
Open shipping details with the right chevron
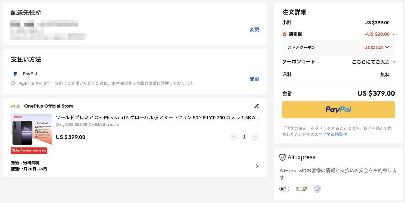pyautogui.click(x=257, y=166)
